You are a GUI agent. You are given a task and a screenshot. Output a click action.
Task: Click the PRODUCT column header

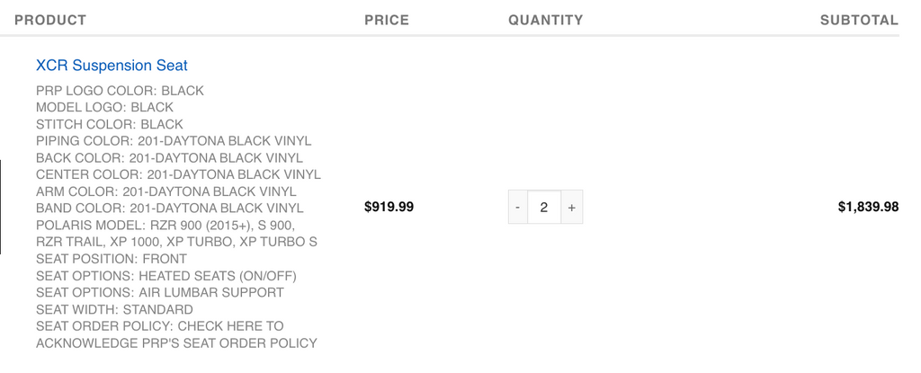pos(50,20)
